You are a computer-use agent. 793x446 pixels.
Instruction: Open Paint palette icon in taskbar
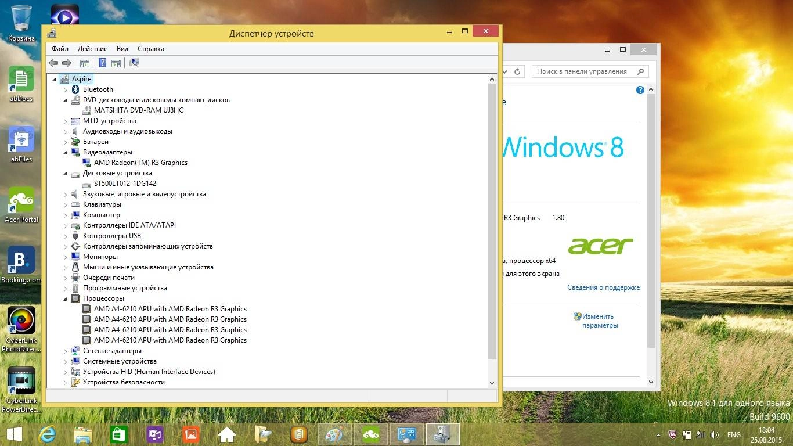coord(335,434)
